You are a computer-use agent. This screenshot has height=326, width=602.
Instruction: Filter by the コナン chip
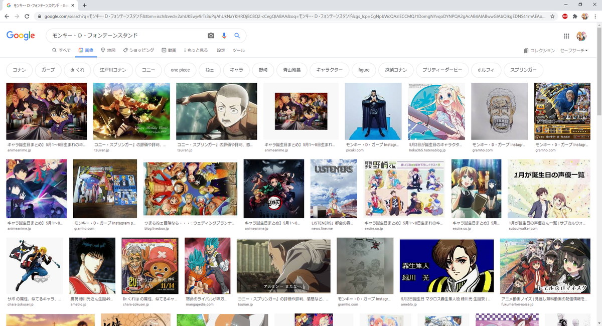tap(20, 70)
